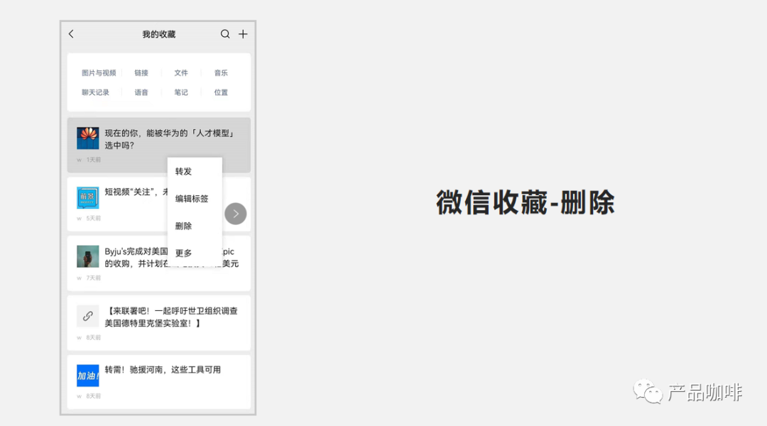767x426 pixels.
Task: Open the 链接 category
Action: (141, 73)
